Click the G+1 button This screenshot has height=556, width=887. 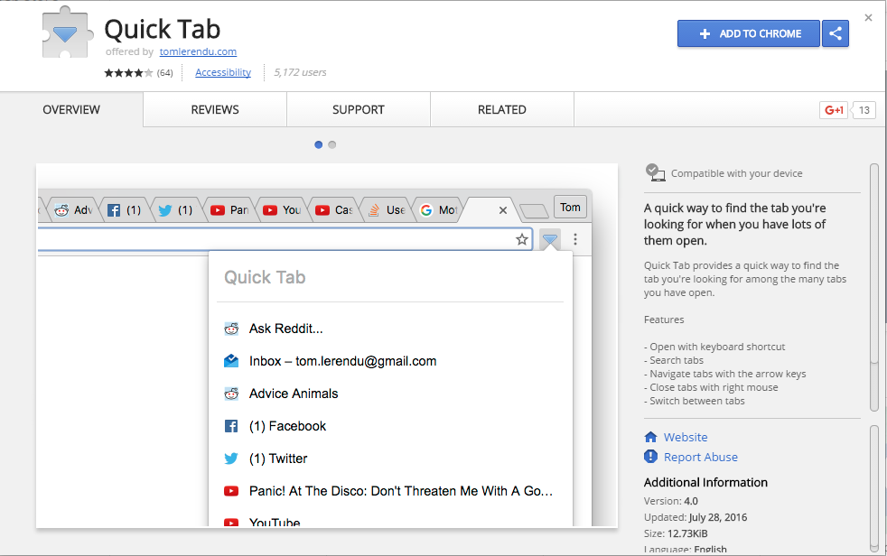click(x=834, y=110)
